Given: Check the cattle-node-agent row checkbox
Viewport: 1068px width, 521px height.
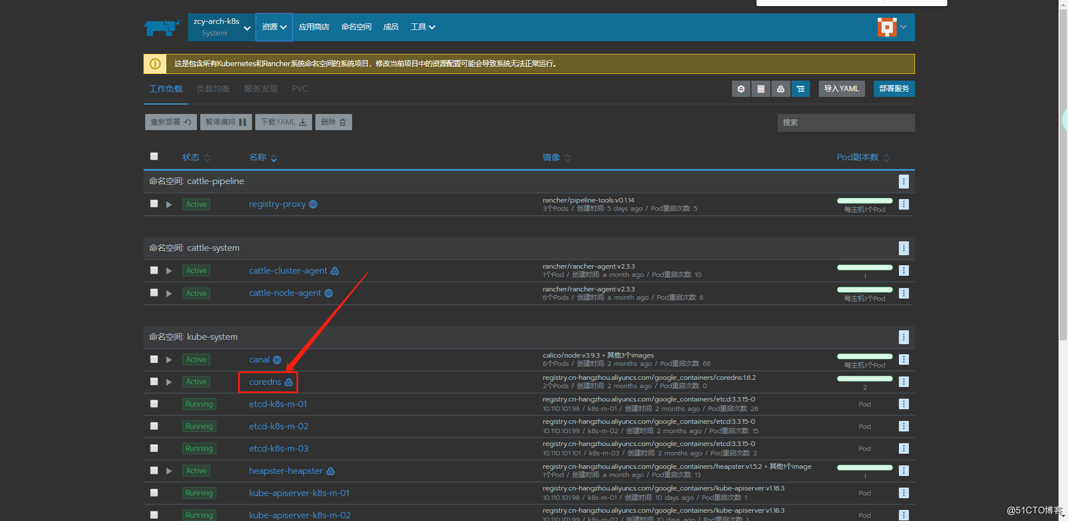Looking at the screenshot, I should 154,292.
